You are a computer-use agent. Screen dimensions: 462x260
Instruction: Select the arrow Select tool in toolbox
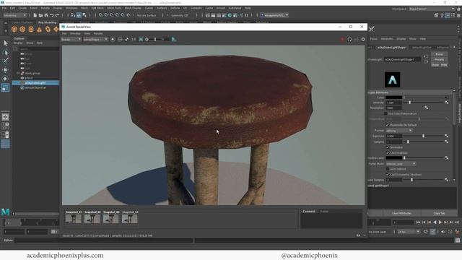(5, 43)
